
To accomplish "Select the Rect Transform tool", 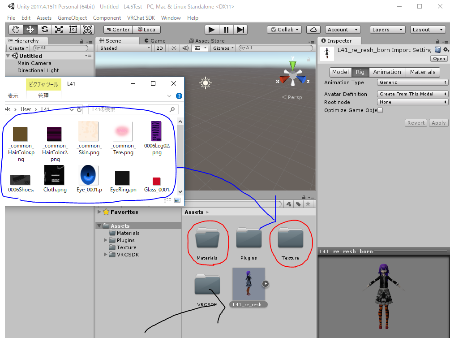I will click(x=73, y=30).
